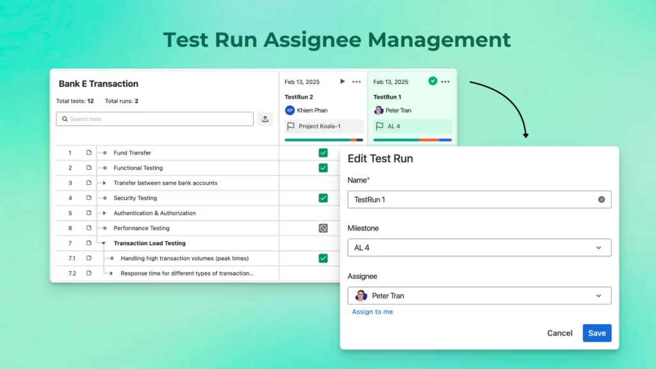Click the Cancel button in Edit Test Run
The width and height of the screenshot is (656, 369).
pos(559,333)
